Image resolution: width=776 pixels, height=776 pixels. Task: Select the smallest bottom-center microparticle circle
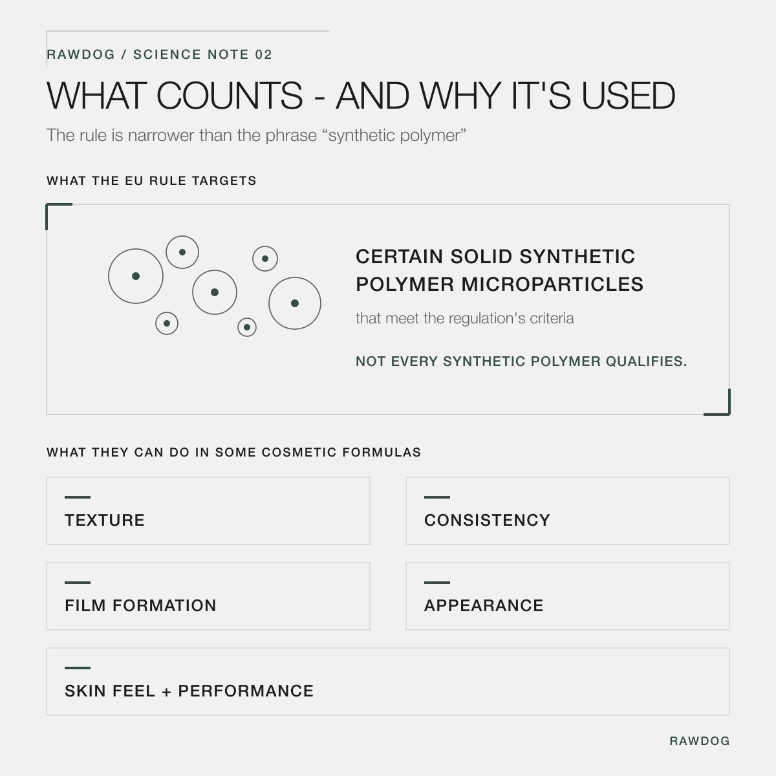pyautogui.click(x=247, y=327)
